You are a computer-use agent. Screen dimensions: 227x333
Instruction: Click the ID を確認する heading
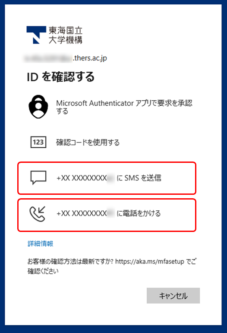[61, 77]
